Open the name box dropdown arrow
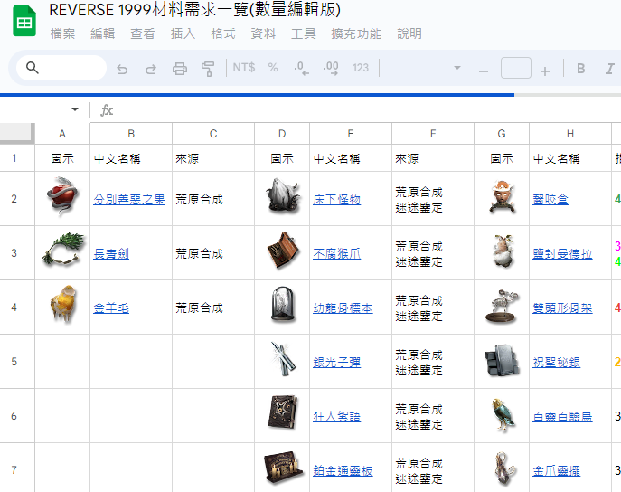Viewport: 621px width, 492px height. pyautogui.click(x=74, y=109)
